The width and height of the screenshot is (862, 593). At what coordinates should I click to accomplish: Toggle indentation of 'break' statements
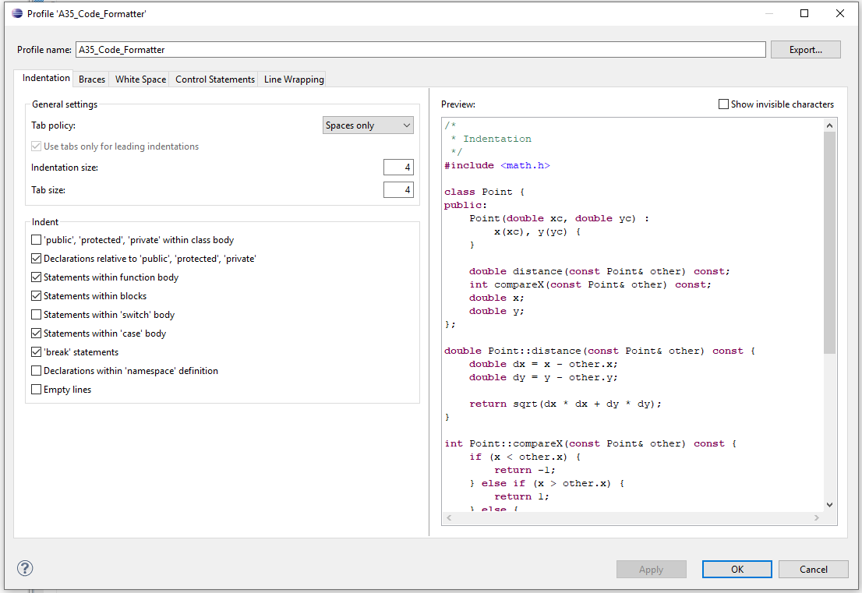(x=36, y=351)
